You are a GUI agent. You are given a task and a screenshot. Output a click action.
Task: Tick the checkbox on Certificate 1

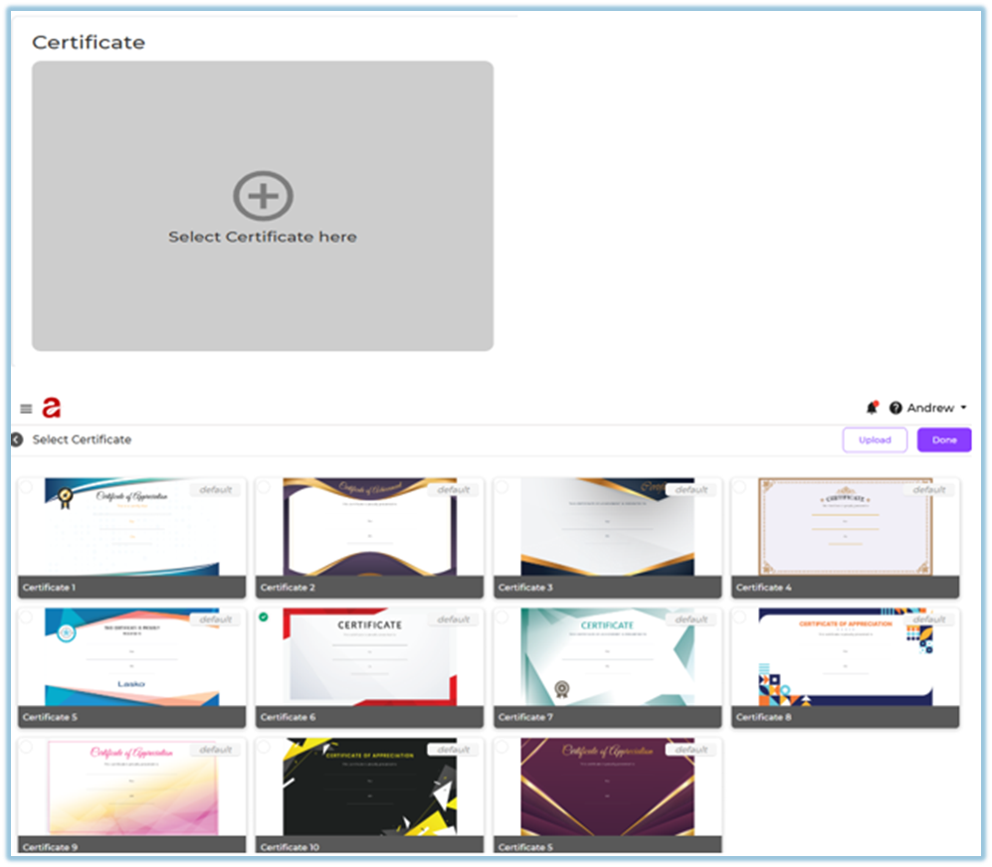pos(26,487)
